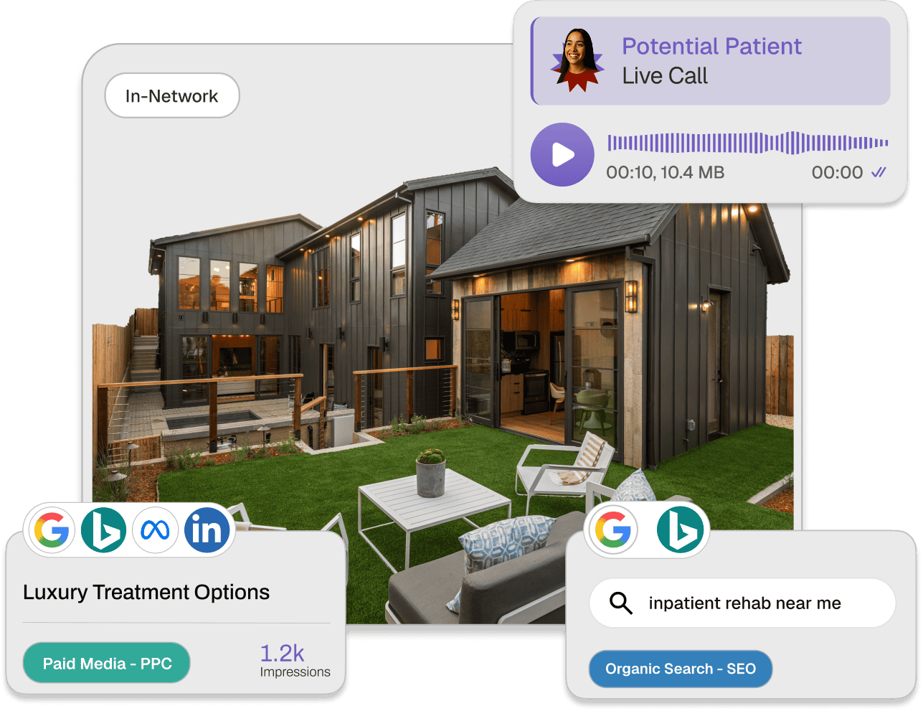Toggle the In-Network badge
The height and width of the screenshot is (711, 923).
pyautogui.click(x=171, y=95)
